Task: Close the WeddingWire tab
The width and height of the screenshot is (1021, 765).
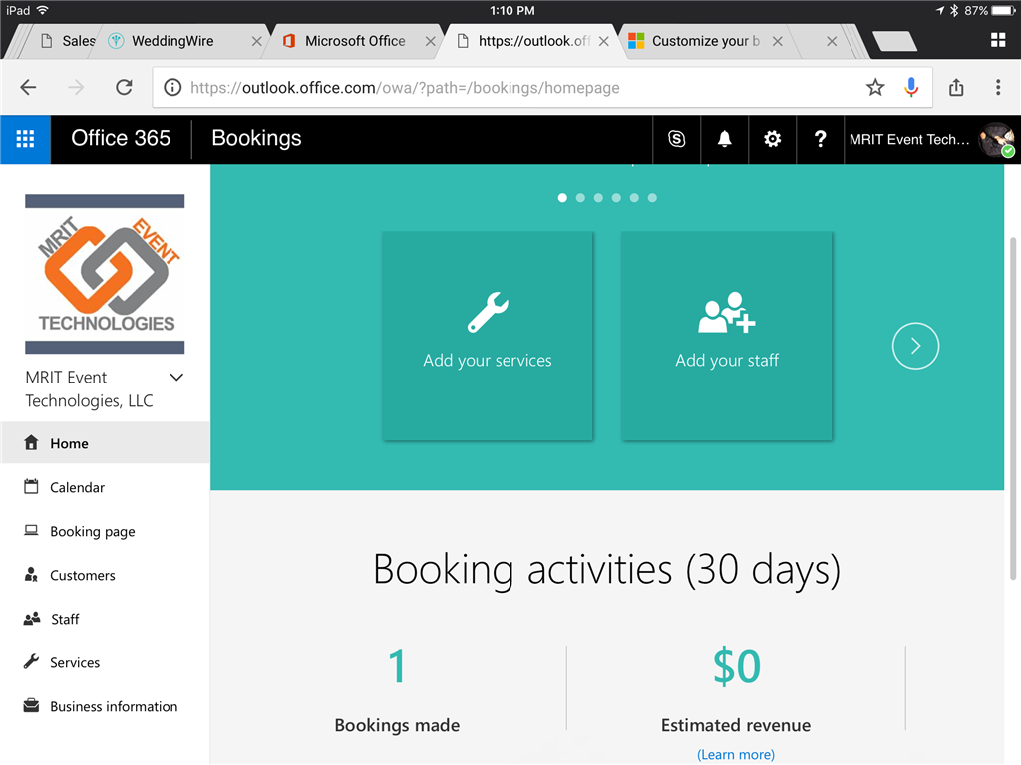Action: [256, 41]
